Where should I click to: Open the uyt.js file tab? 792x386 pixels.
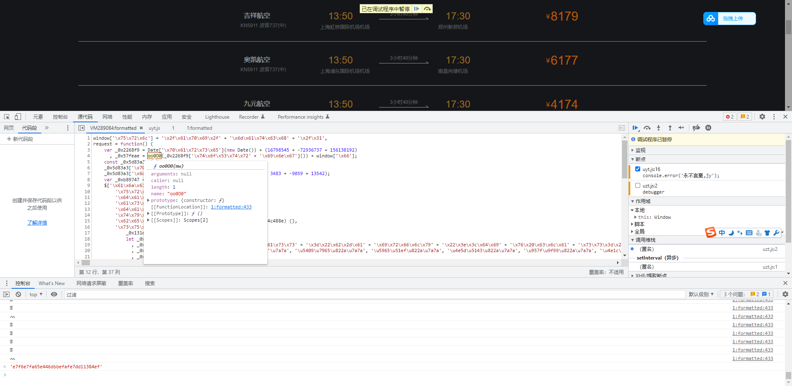click(x=154, y=128)
